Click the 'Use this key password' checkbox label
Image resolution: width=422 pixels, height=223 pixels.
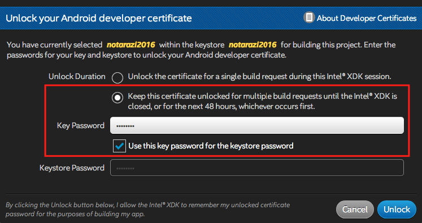(211, 146)
